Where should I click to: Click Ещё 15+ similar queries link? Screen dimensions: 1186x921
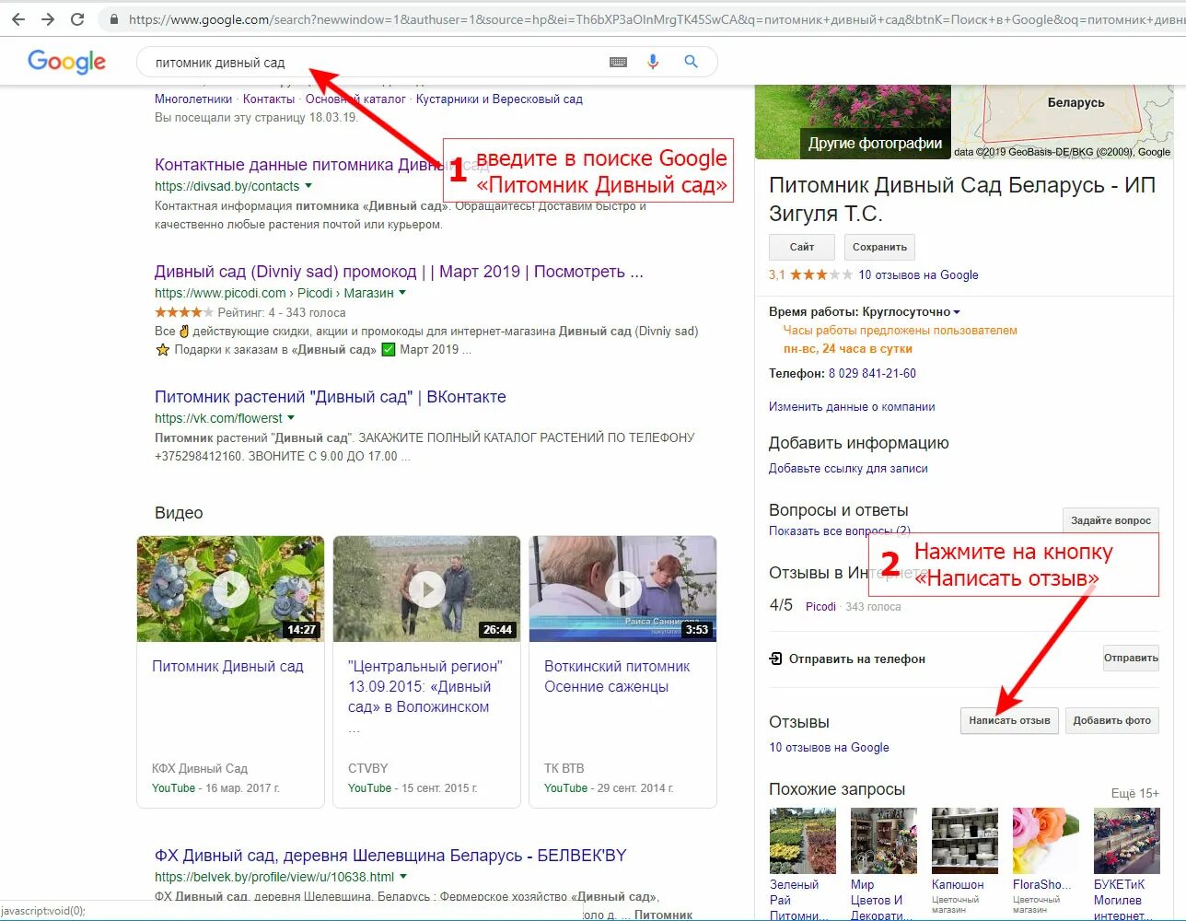coord(1134,793)
